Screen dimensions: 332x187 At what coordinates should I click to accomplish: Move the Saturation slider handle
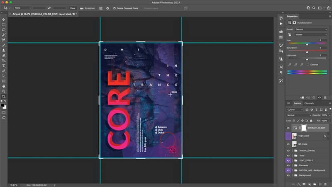pyautogui.click(x=307, y=52)
